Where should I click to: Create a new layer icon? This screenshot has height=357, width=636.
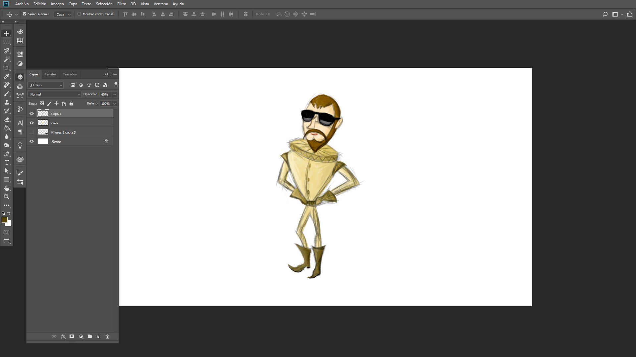click(x=99, y=337)
